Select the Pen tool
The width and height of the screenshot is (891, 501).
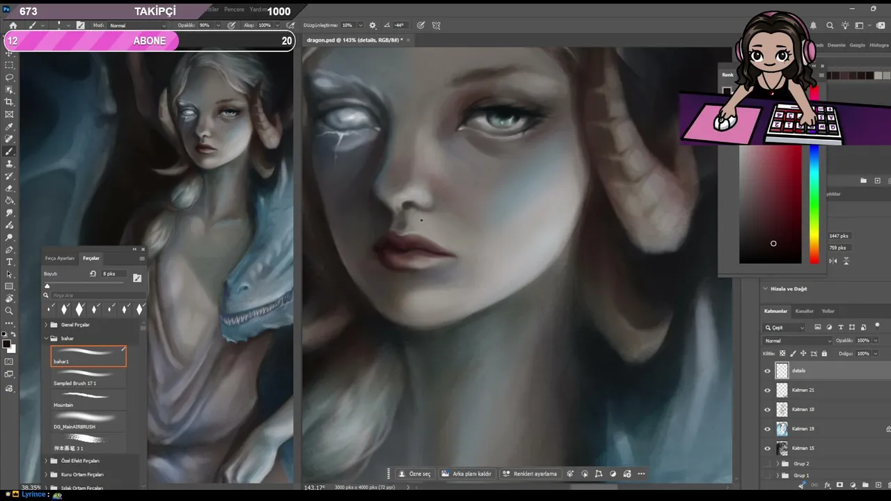click(9, 250)
